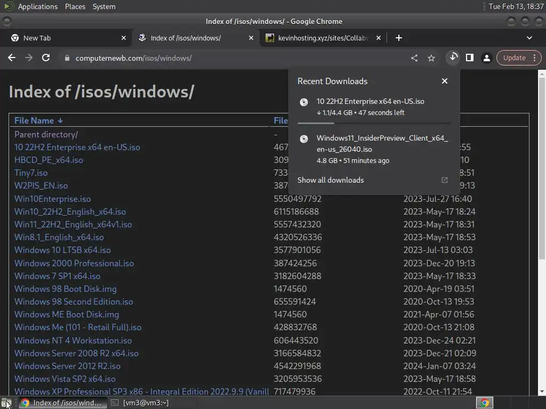Open the W2PIS_EN.iso link
Image resolution: width=546 pixels, height=409 pixels.
41,185
